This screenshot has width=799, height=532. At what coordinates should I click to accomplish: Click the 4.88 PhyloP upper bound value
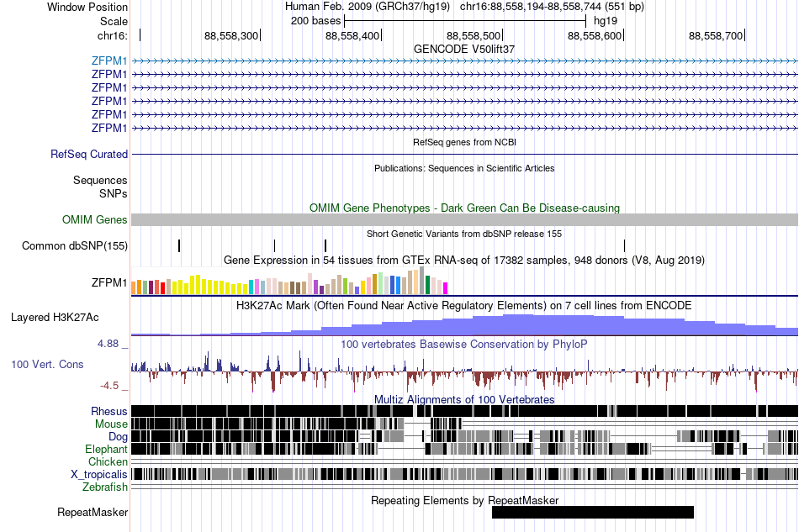(108, 344)
